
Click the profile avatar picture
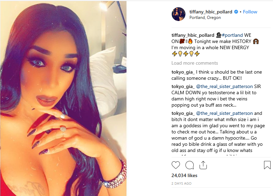(179, 14)
